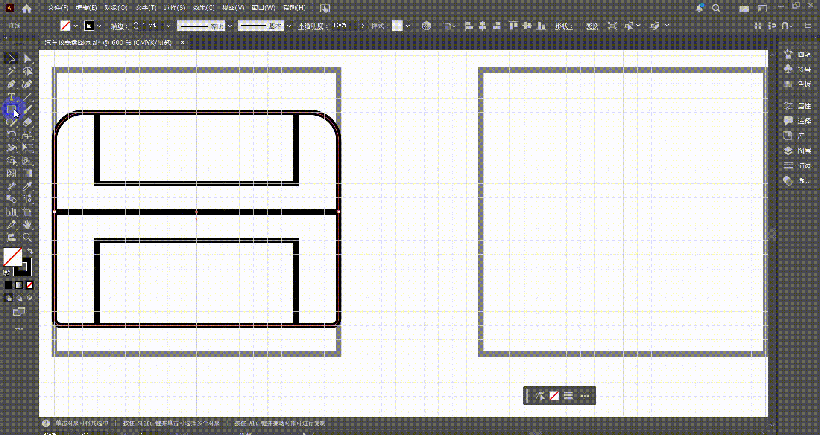This screenshot has height=435, width=820.
Task: Pick the Column Graph tool
Action: pos(11,212)
